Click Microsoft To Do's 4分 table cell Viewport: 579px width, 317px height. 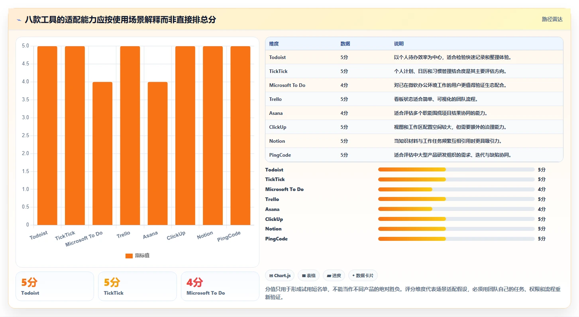click(x=344, y=85)
